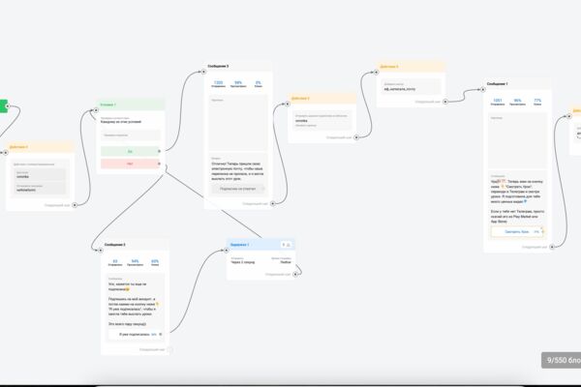The image size is (581, 387).
Task: Click the Действие 2 block input connector
Action: point(288,104)
